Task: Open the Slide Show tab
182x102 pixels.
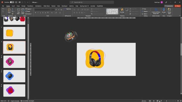Action: point(47,6)
